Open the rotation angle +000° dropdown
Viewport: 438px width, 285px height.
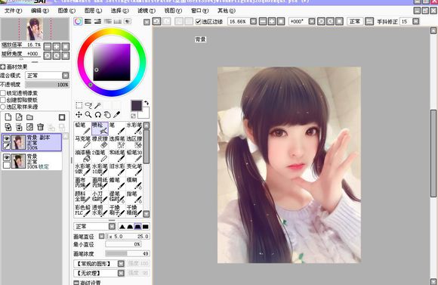tap(312, 21)
